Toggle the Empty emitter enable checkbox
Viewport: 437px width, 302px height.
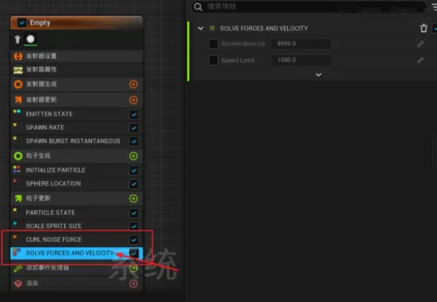[22, 23]
